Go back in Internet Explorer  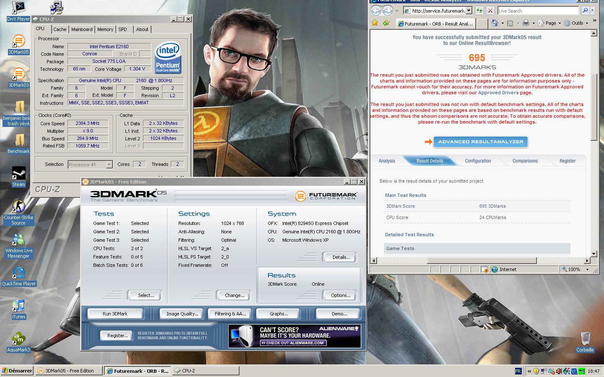pos(376,10)
